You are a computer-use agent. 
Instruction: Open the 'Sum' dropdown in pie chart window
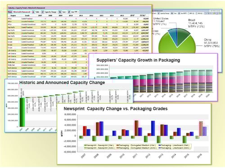175,14
